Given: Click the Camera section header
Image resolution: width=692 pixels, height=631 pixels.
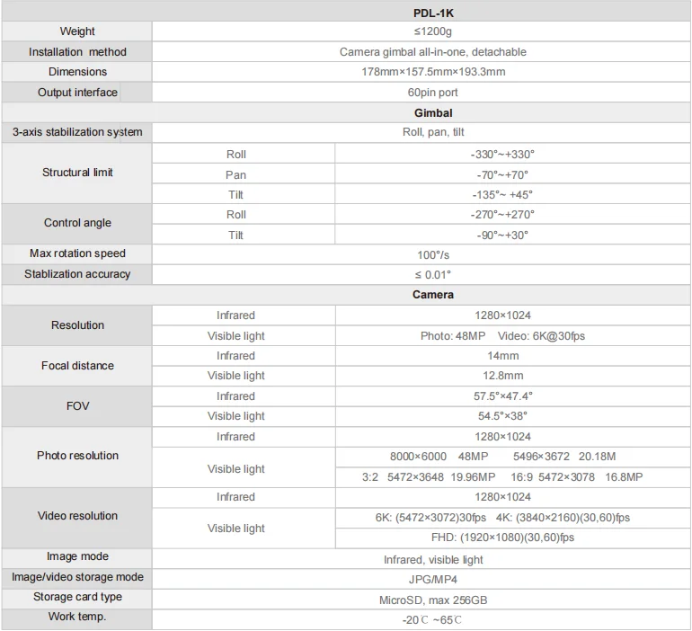Looking at the screenshot, I should 433,295.
